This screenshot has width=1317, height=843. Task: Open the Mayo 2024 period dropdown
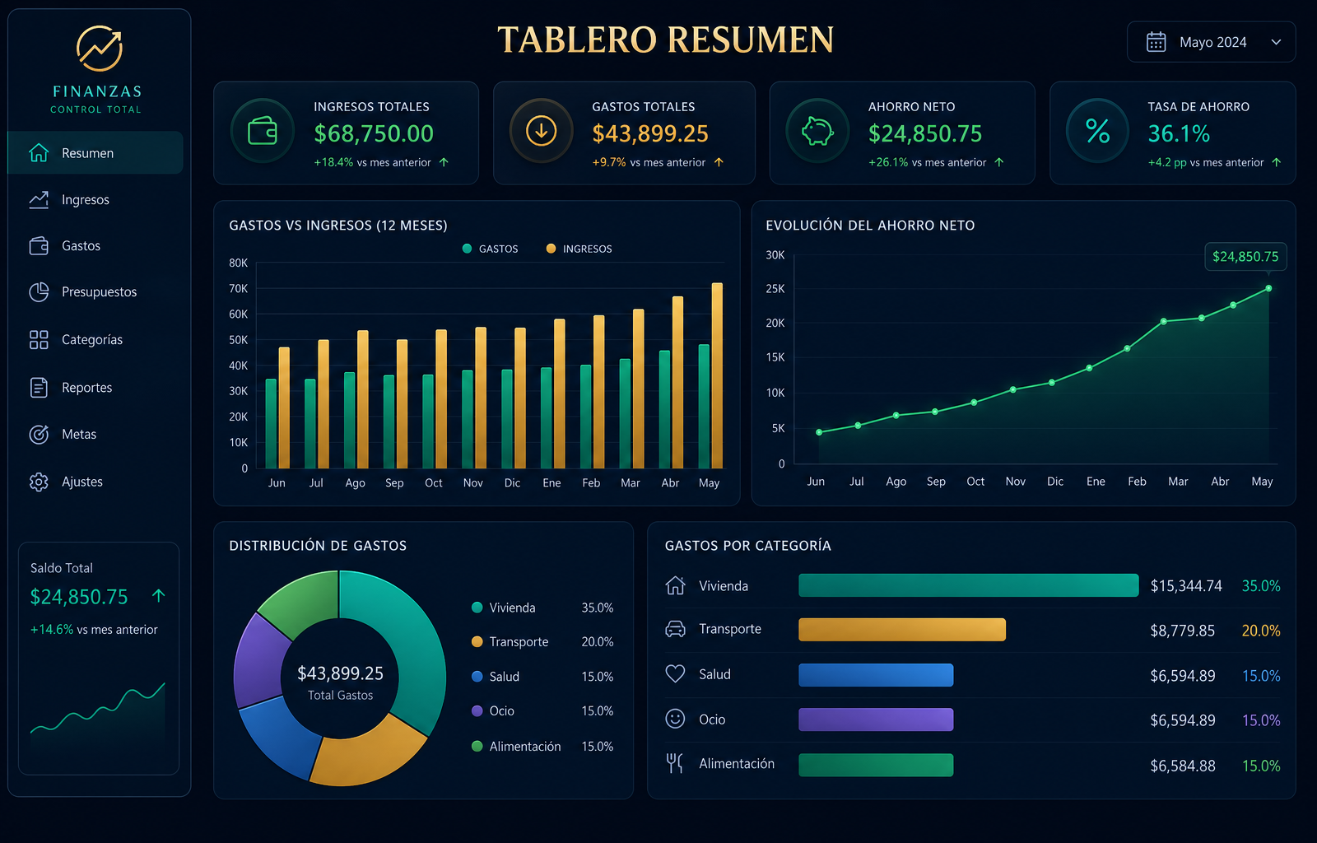coord(1211,42)
